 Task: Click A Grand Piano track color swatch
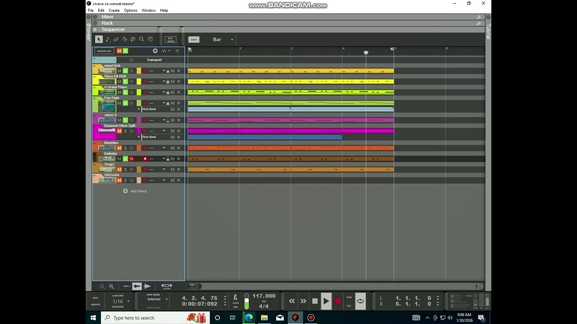click(x=139, y=92)
